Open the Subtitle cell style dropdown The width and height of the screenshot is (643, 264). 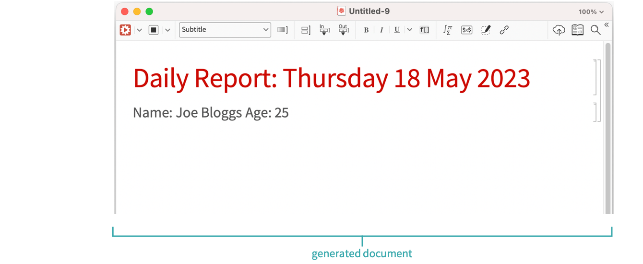tap(225, 30)
